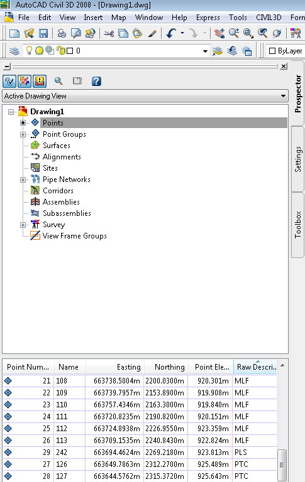Open the CIVIL3D menu
The width and height of the screenshot is (305, 482).
(x=269, y=18)
